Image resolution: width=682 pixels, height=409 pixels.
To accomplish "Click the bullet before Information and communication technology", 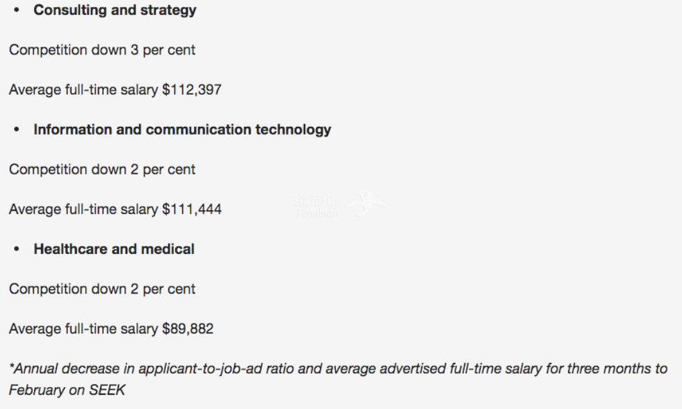I will (17, 130).
